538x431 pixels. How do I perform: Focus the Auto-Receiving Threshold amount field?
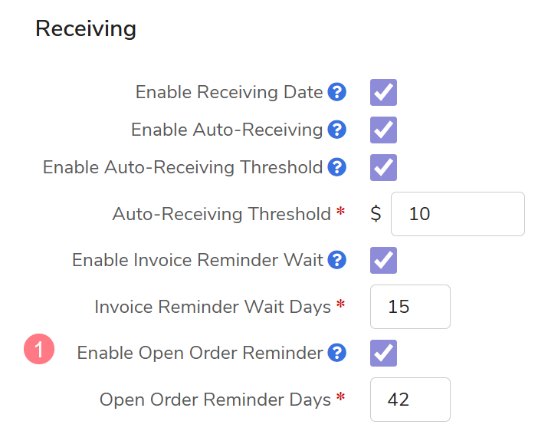click(458, 214)
